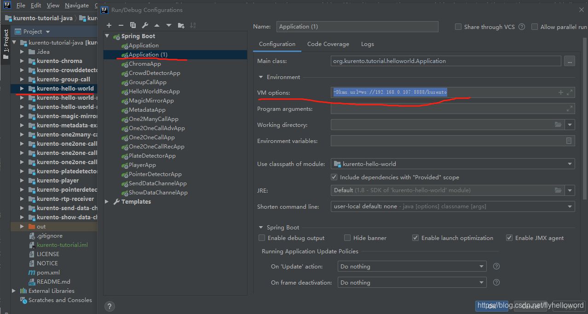Open the File menu
The width and height of the screenshot is (588, 314).
coord(21,6)
